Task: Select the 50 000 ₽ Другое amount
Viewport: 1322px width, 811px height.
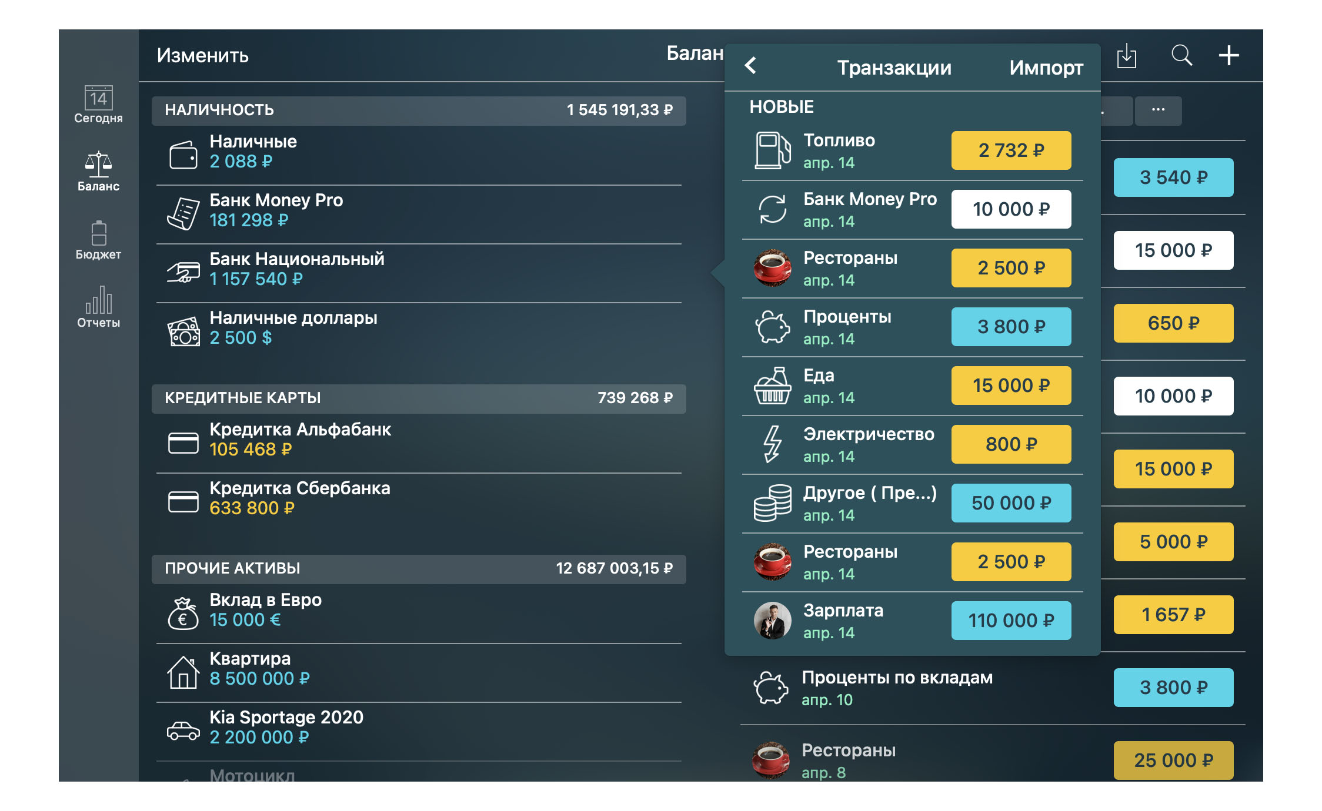Action: 1011,503
